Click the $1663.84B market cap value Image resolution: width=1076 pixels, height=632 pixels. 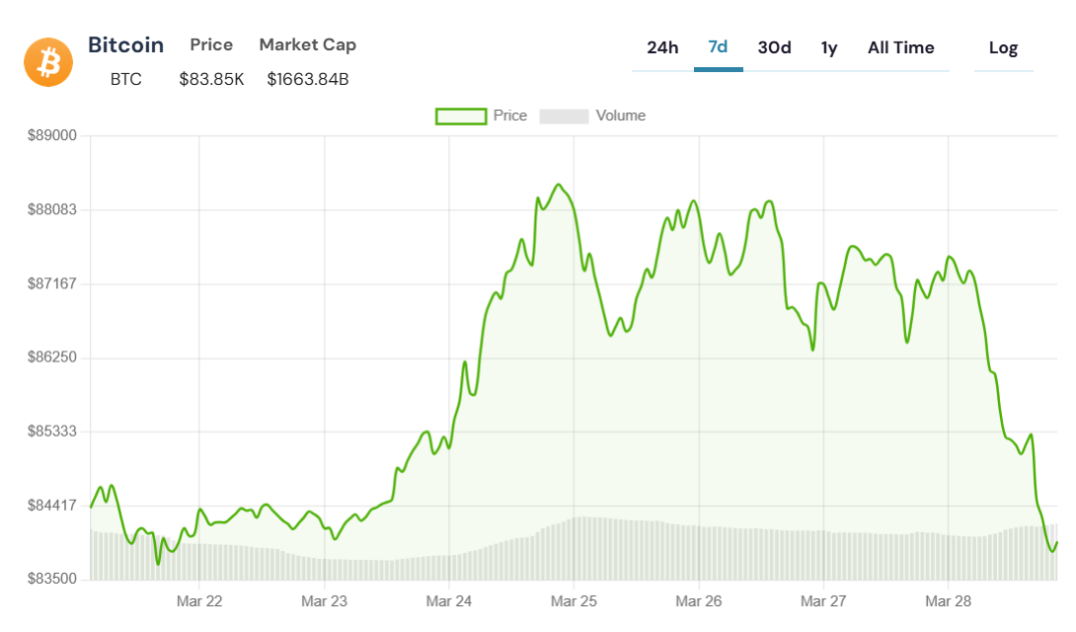(x=307, y=80)
